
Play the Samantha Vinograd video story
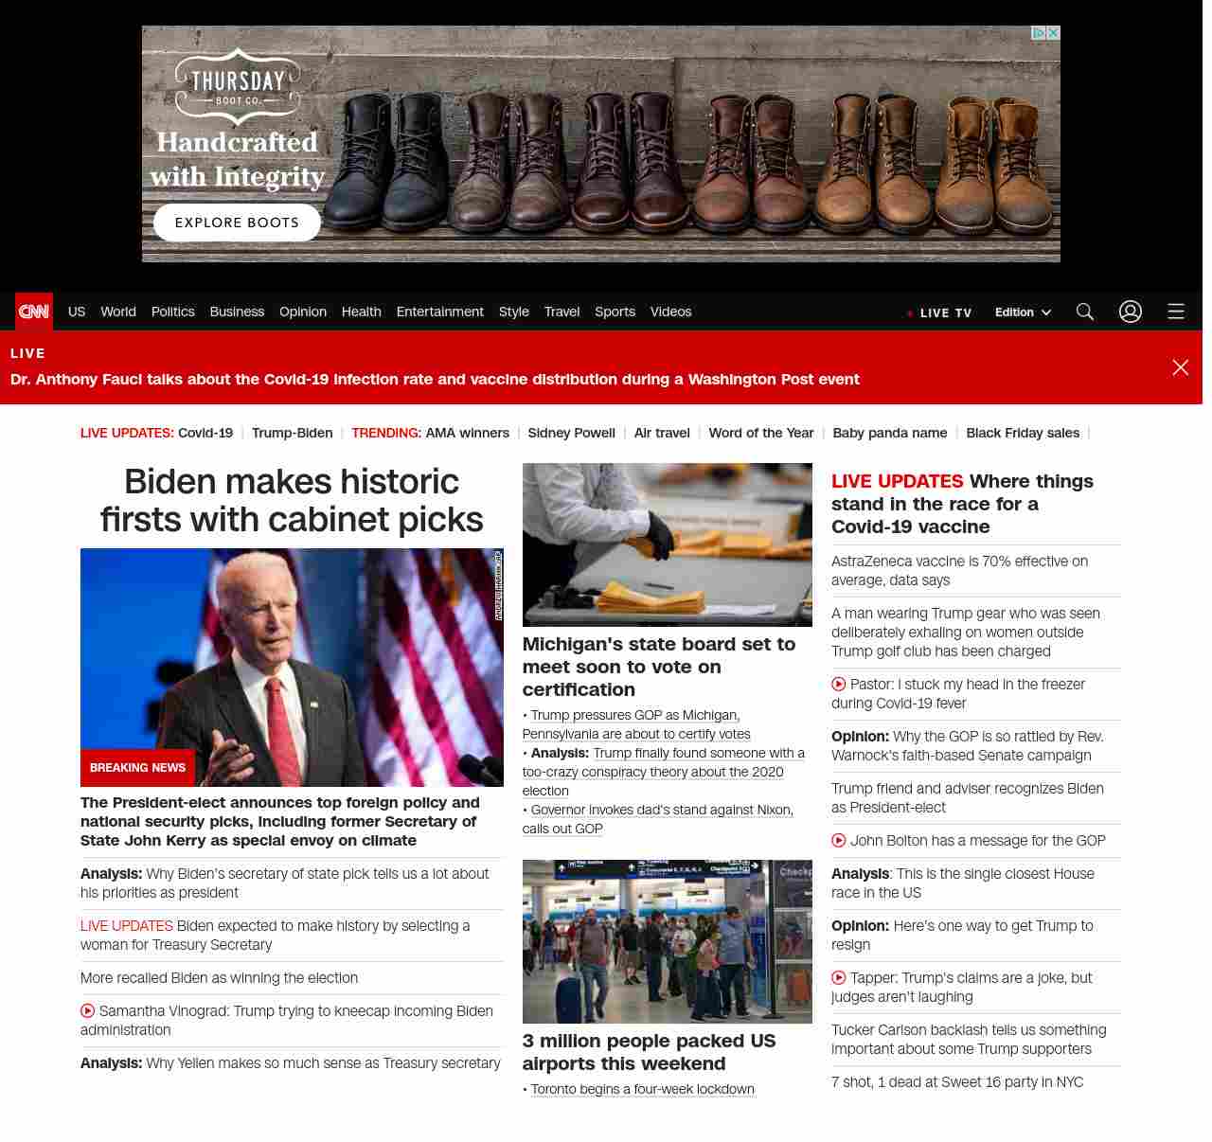(88, 1011)
